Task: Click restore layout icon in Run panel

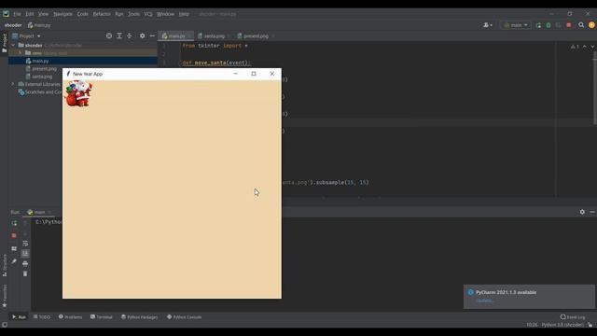Action: 14,248
